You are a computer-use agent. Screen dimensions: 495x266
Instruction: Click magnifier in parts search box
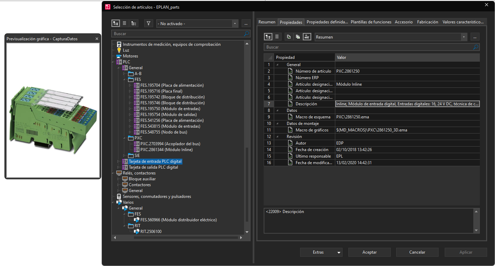[246, 34]
